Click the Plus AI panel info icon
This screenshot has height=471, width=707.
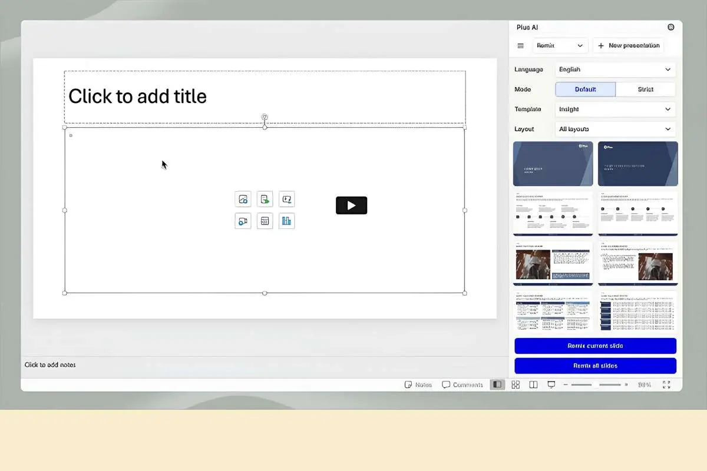pyautogui.click(x=670, y=27)
